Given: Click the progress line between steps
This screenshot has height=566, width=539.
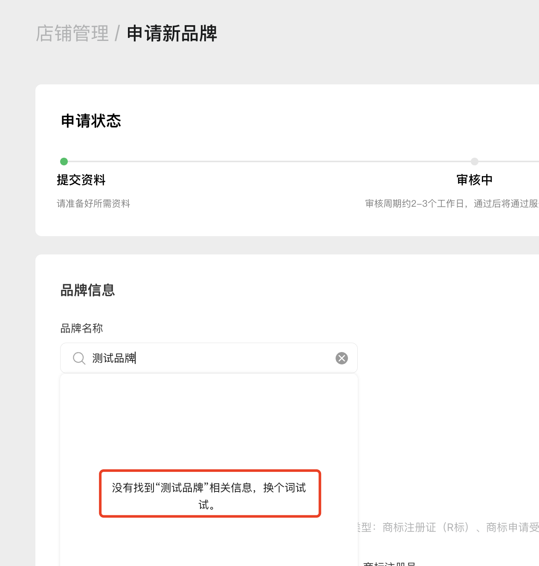Looking at the screenshot, I should [x=269, y=162].
